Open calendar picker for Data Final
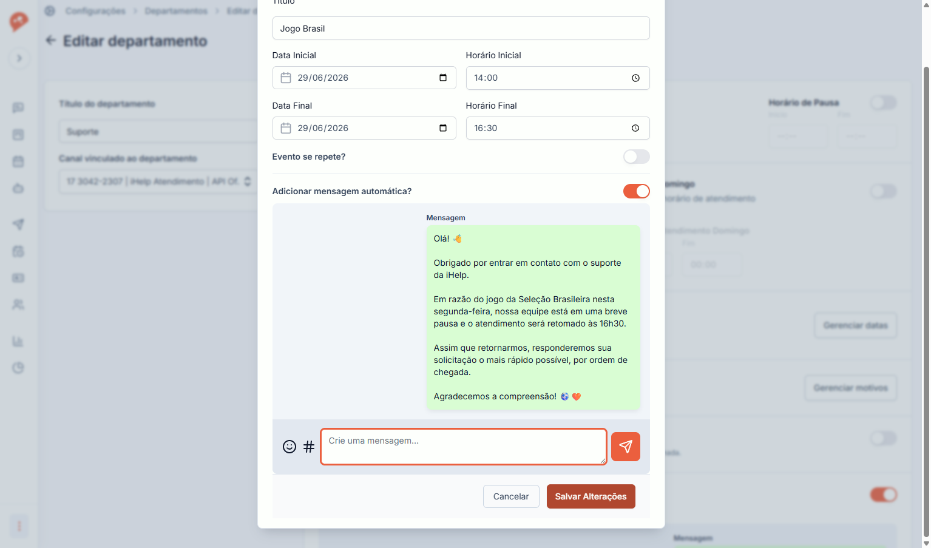 click(443, 128)
